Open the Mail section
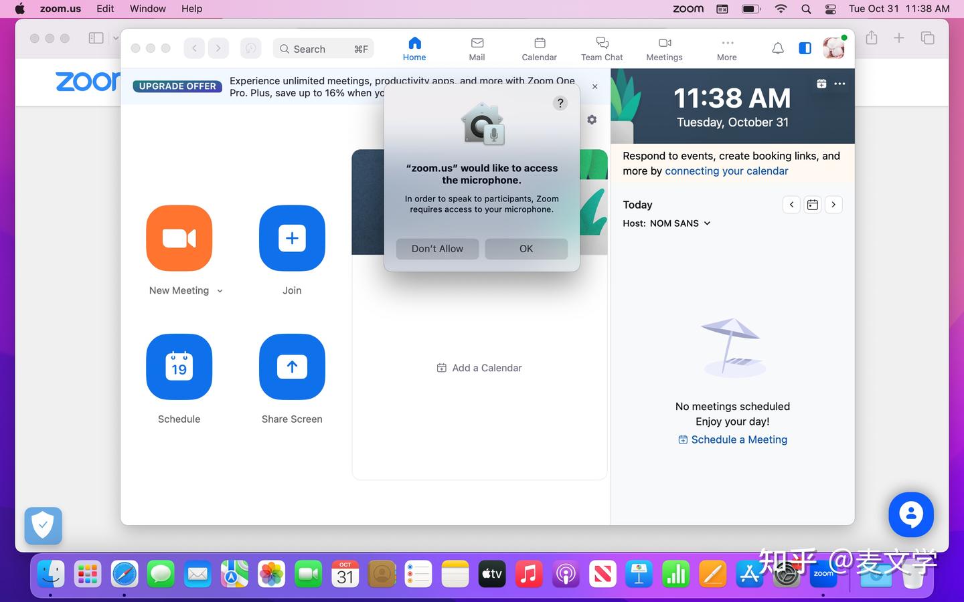This screenshot has height=602, width=964. (x=476, y=48)
